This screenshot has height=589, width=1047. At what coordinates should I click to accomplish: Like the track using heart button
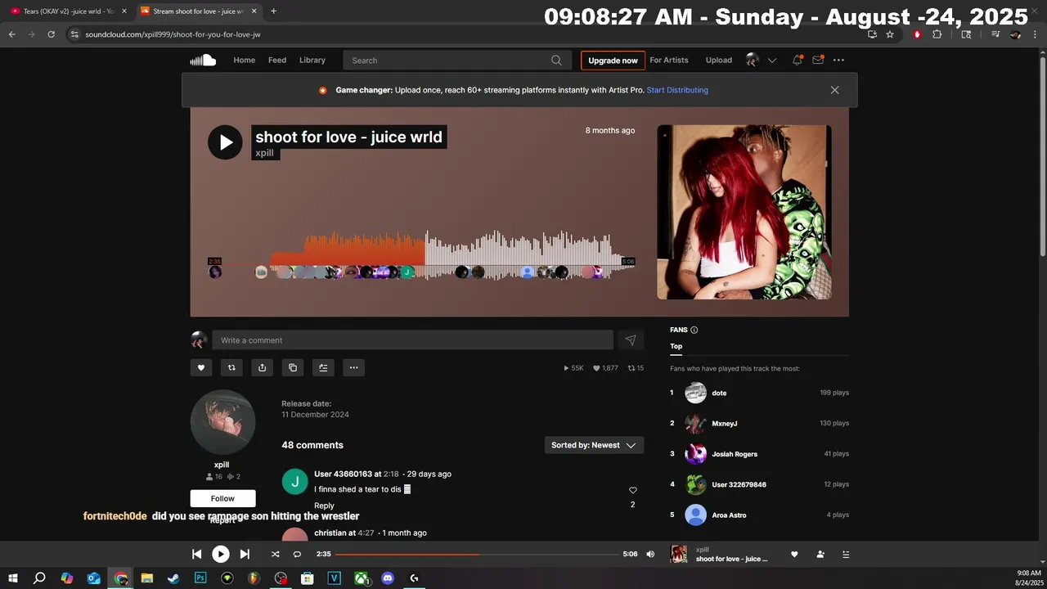coord(201,367)
